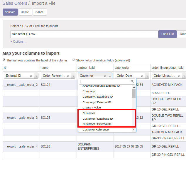Select 'Customer Reference' option
The image size is (186, 169).
pyautogui.click(x=96, y=130)
